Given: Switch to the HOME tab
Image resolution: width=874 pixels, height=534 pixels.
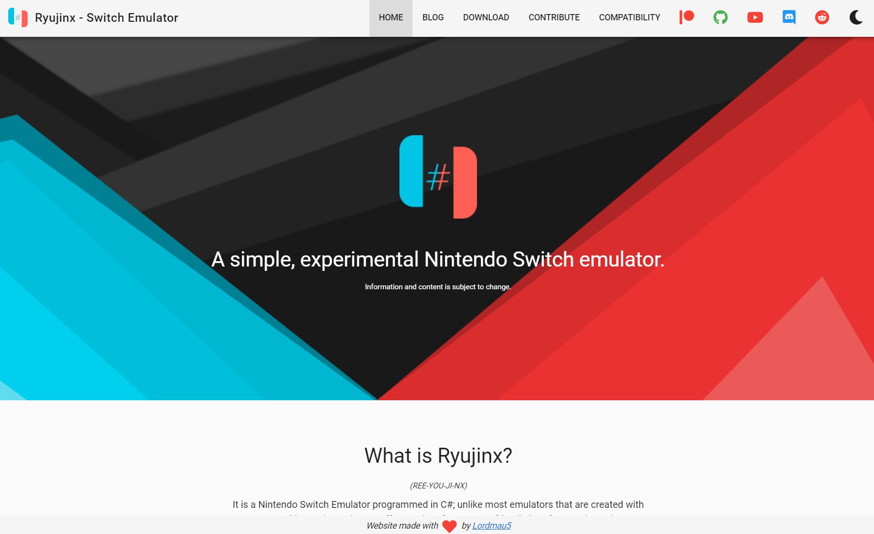Looking at the screenshot, I should pos(391,17).
